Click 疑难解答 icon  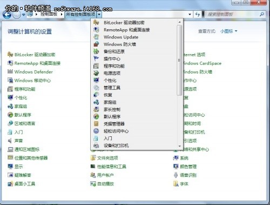[x=10, y=175]
